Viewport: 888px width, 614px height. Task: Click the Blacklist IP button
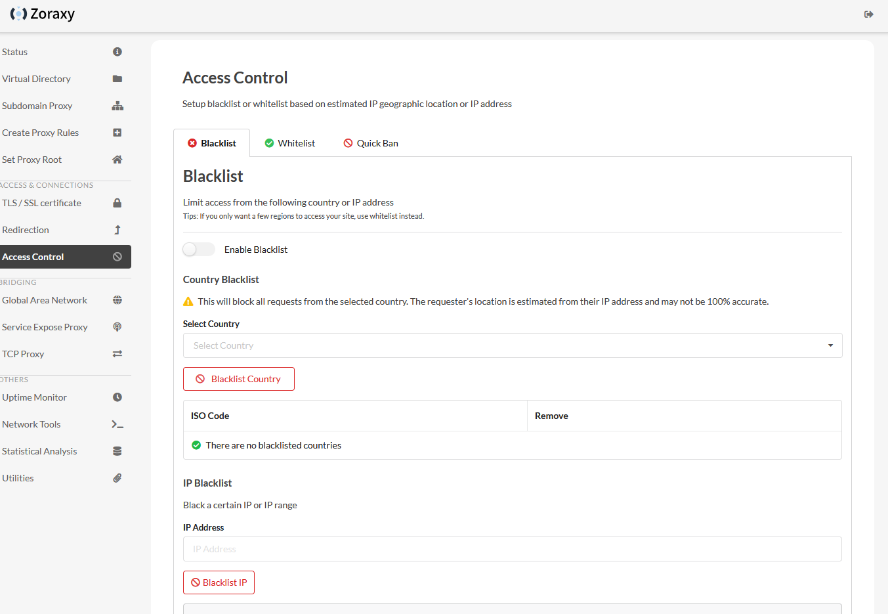[x=219, y=582]
